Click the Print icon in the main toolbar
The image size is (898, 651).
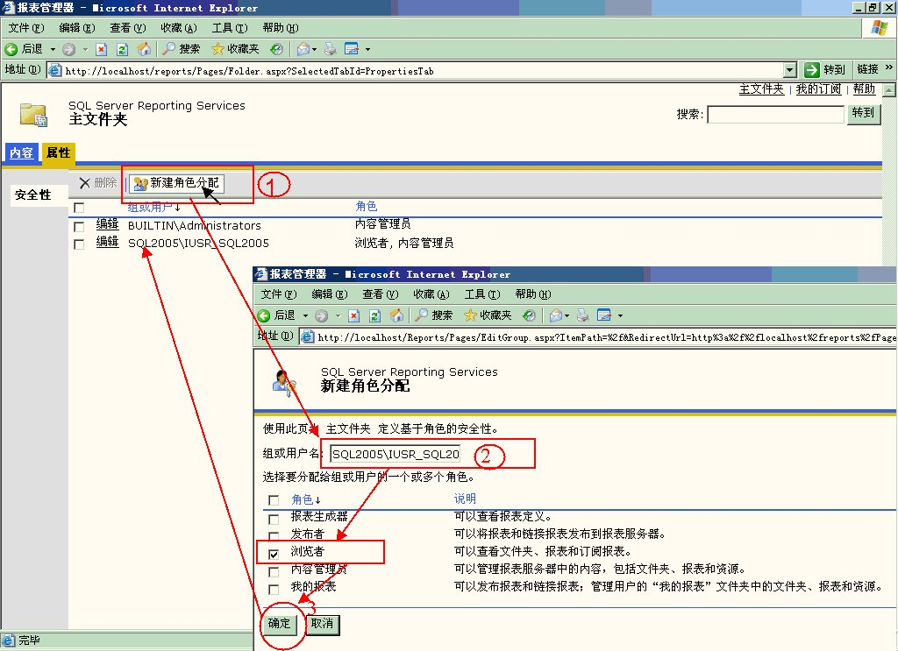(330, 49)
